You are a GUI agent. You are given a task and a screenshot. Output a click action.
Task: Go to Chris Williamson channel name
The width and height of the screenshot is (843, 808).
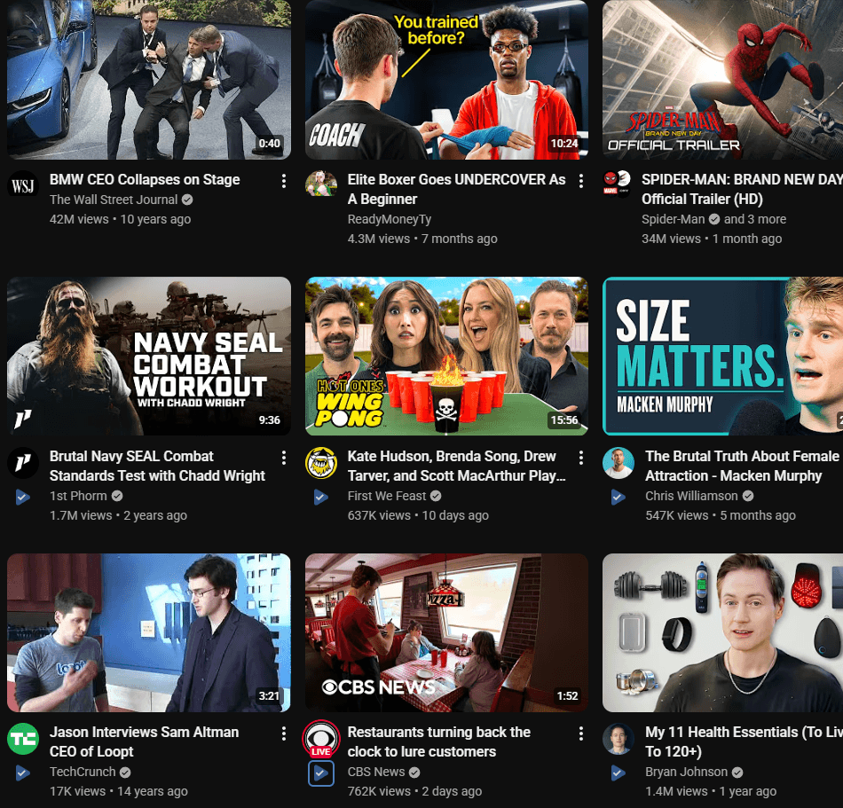[691, 496]
